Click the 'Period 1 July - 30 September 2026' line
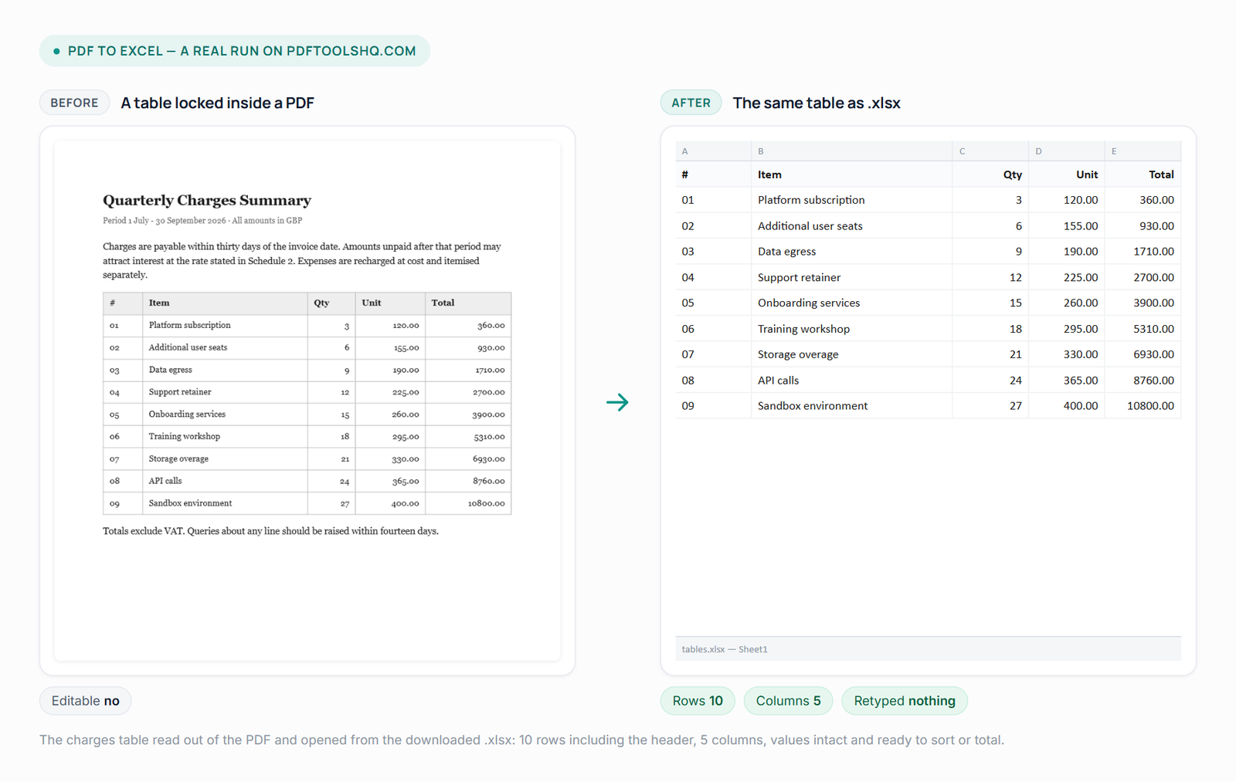This screenshot has width=1236, height=782. (x=202, y=221)
